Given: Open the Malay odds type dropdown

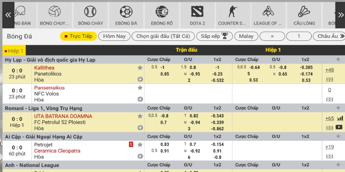Looking at the screenshot, I should point(249,36).
